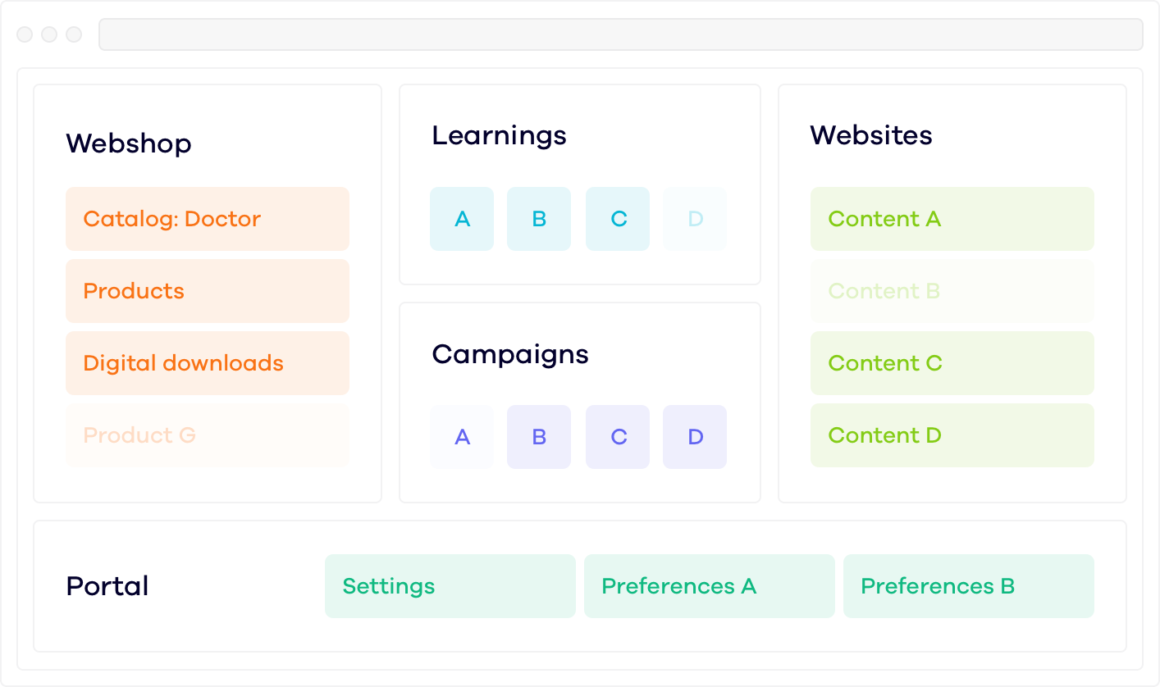Click Learnings tile A
The image size is (1160, 687).
(462, 219)
